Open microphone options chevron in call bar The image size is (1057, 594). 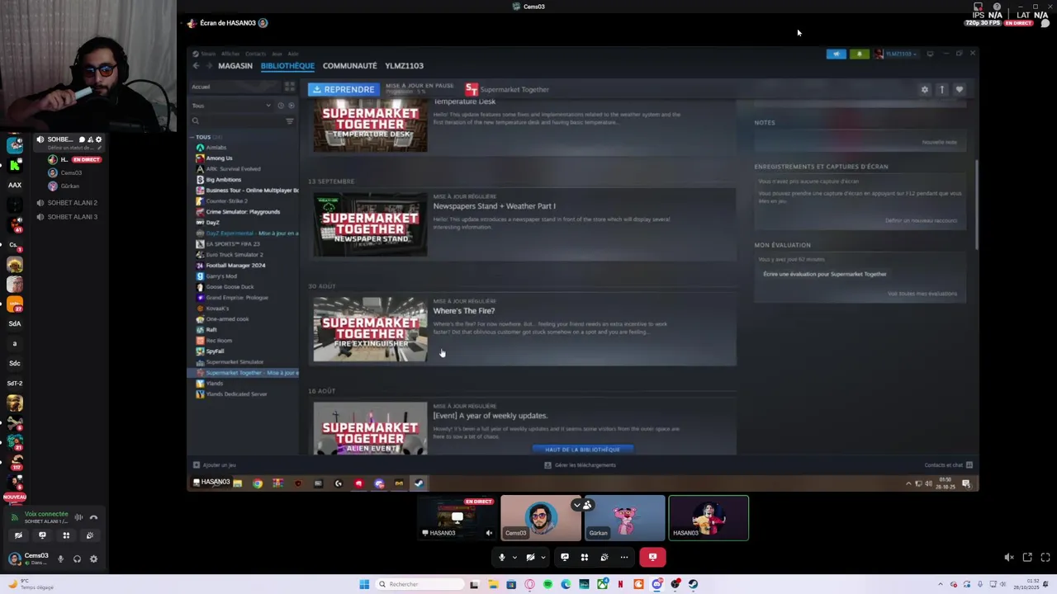pos(514,558)
